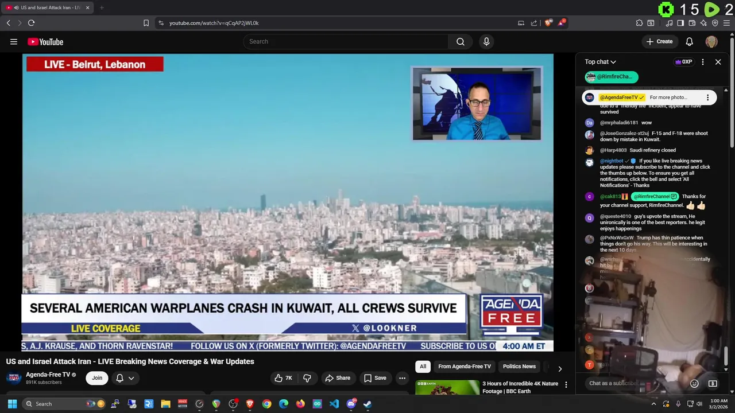Open the account avatar menu

pos(711,42)
